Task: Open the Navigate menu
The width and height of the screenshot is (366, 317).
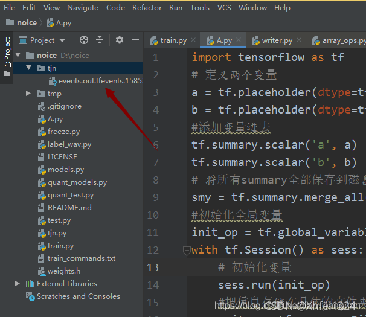Action: point(83,8)
